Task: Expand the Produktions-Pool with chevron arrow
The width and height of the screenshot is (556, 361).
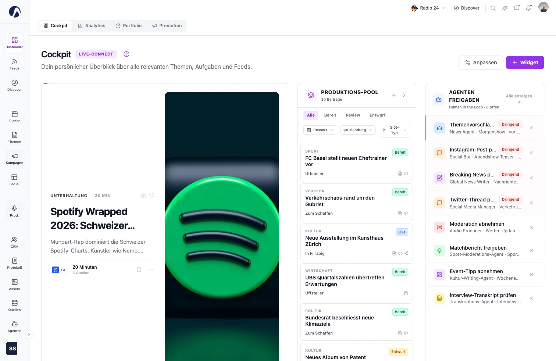Action: pyautogui.click(x=404, y=95)
